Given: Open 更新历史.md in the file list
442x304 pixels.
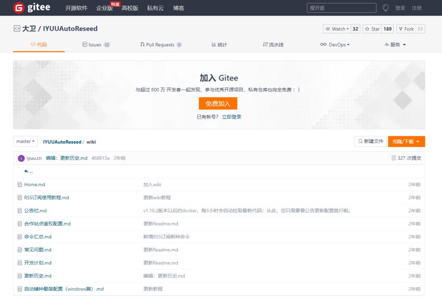Looking at the screenshot, I should pyautogui.click(x=38, y=276).
